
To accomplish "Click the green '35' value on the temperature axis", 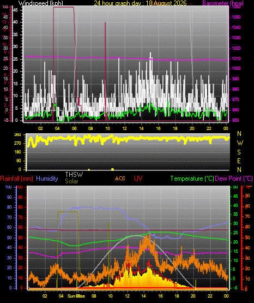I will [235, 215].
